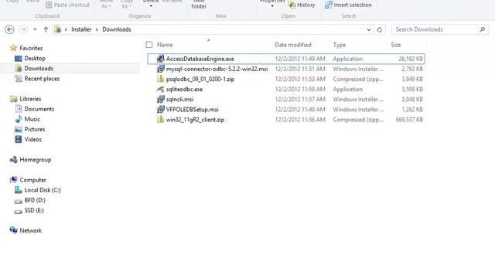The width and height of the screenshot is (495, 278).
Task: Click the Move to ribbon button
Action: (x=106, y=4)
